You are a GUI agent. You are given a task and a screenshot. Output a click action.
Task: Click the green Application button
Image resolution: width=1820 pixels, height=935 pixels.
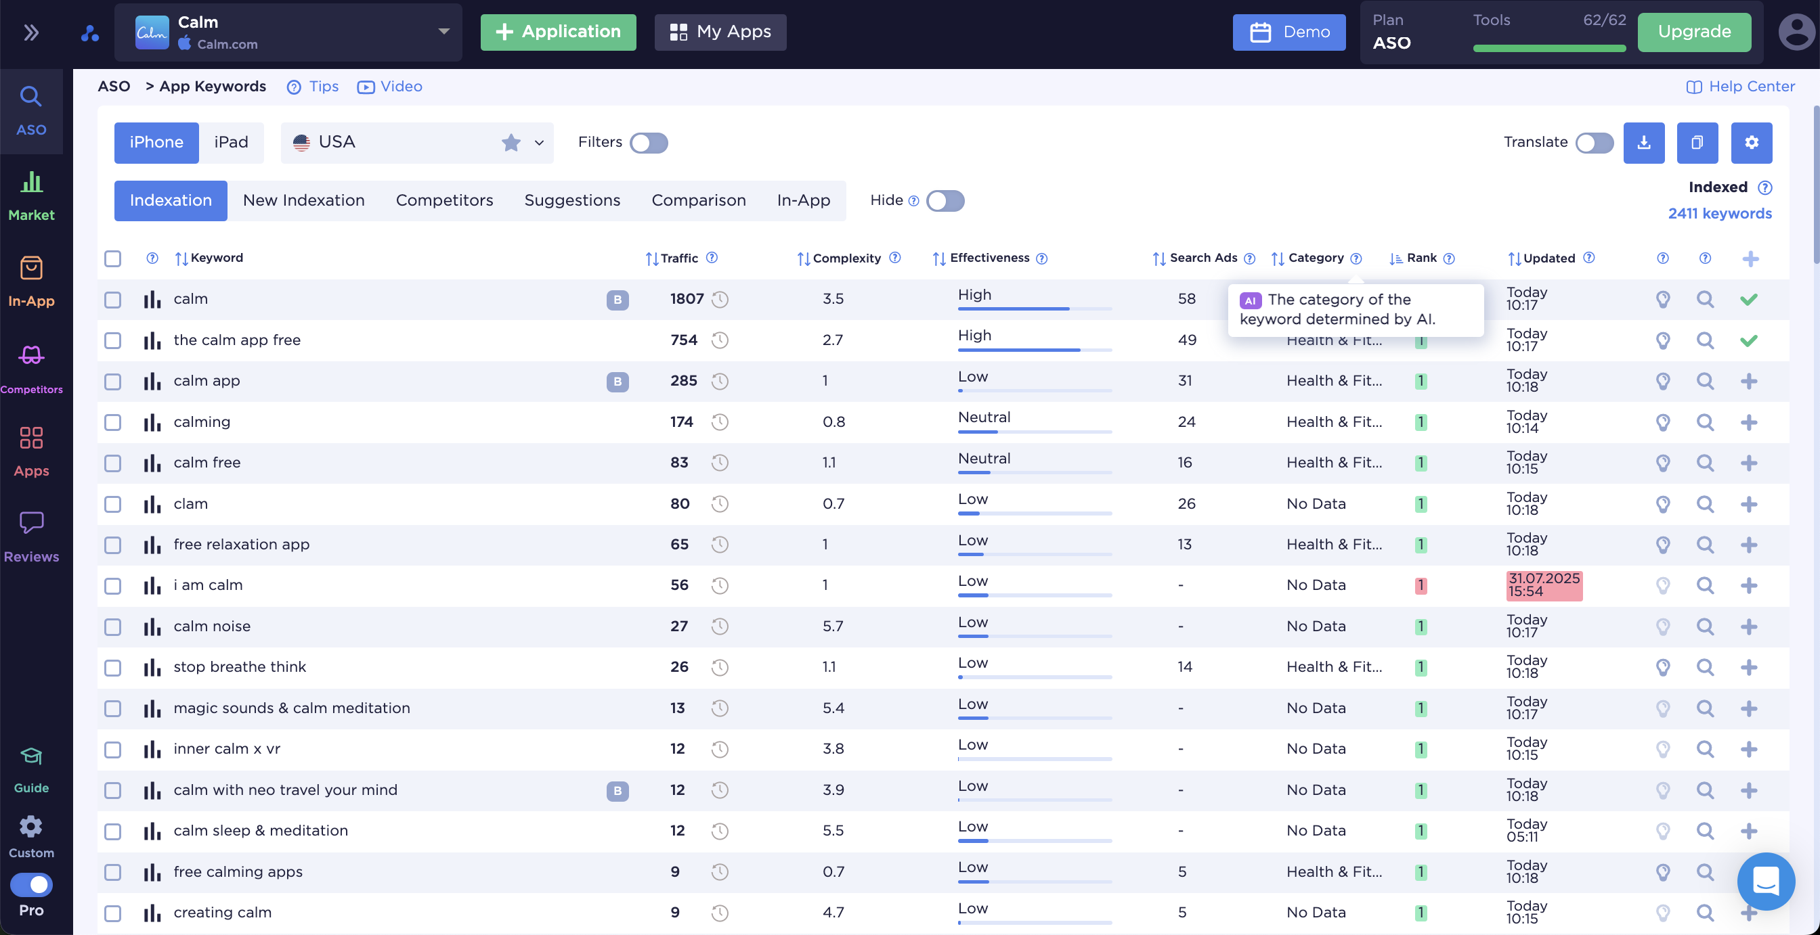[558, 32]
